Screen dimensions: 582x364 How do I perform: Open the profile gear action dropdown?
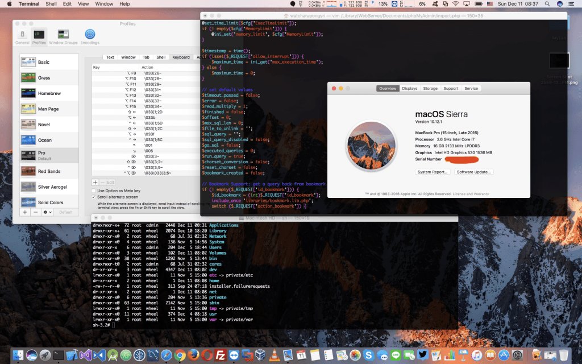(47, 212)
